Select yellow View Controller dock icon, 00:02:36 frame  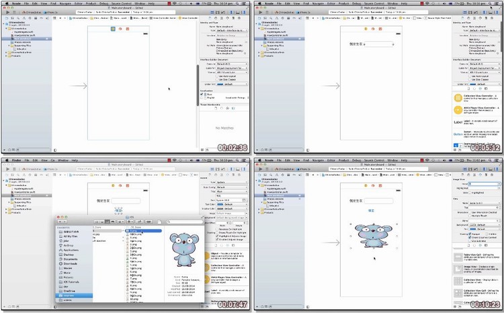(x=113, y=29)
